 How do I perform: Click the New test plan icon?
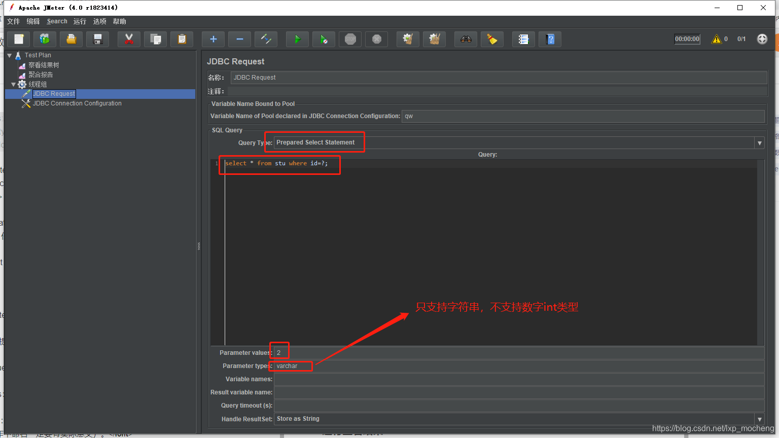pos(19,39)
